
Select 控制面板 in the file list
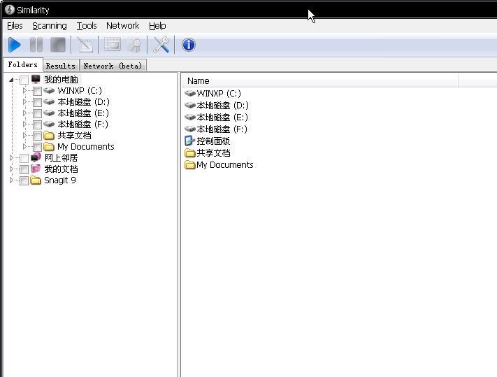[213, 141]
